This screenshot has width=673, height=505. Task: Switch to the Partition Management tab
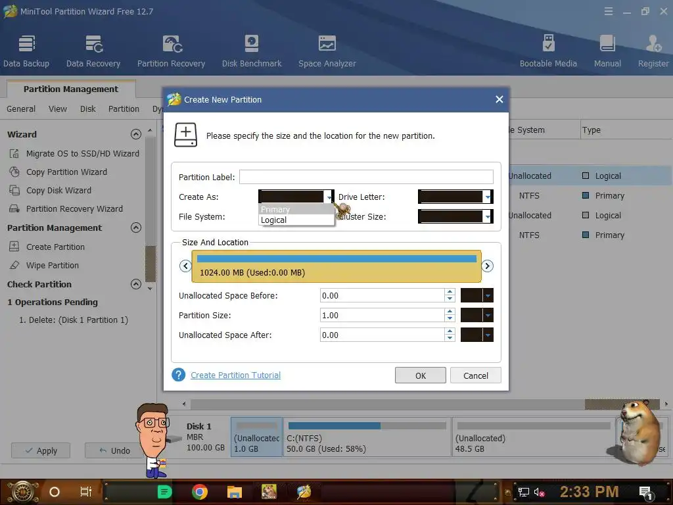pyautogui.click(x=71, y=89)
